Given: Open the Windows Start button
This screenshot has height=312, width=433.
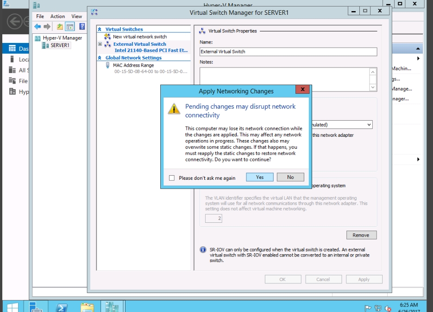Looking at the screenshot, I should point(12,307).
